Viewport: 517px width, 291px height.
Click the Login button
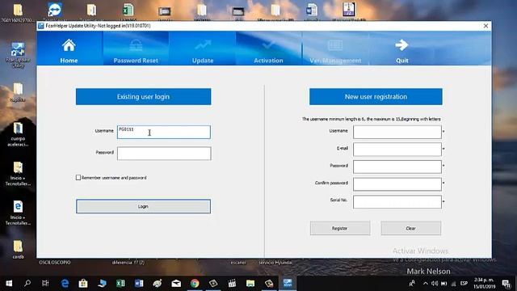click(144, 206)
